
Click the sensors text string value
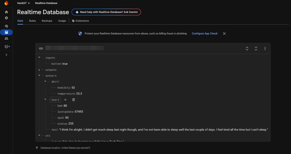(x=164, y=130)
